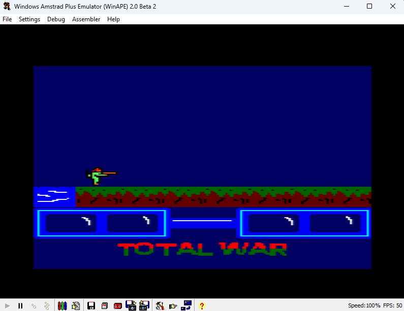This screenshot has height=311, width=404.
Task: Click the floppy disk drive icon
Action: click(x=91, y=305)
